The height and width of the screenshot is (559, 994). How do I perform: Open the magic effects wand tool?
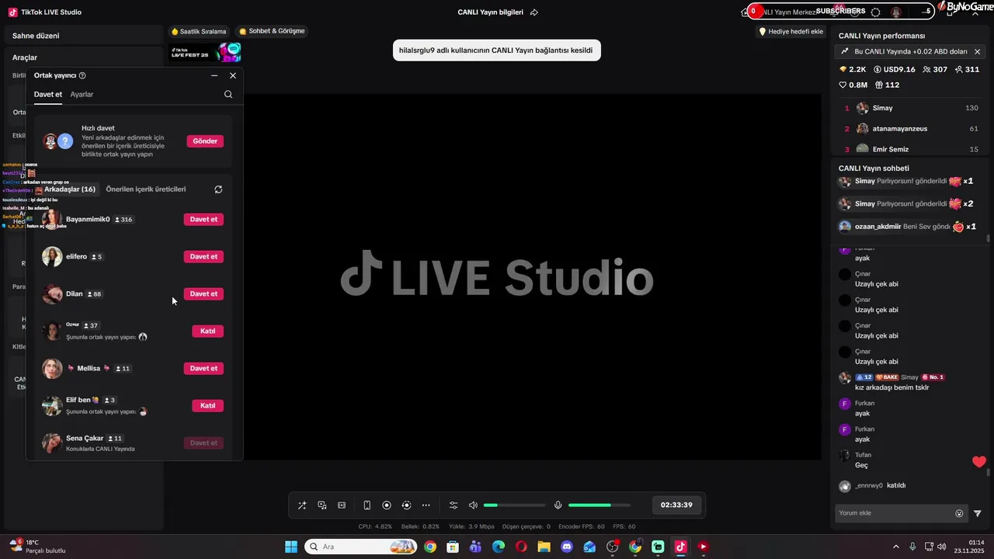click(x=302, y=505)
